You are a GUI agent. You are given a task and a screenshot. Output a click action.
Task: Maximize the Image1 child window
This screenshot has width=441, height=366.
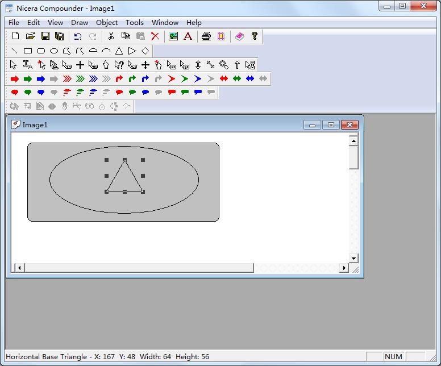[331, 124]
